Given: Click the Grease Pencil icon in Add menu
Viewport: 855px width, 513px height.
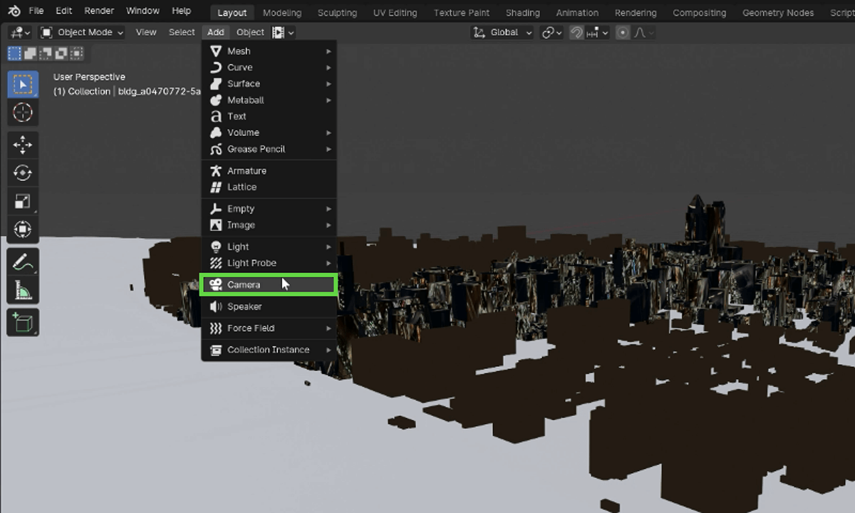Looking at the screenshot, I should pos(216,149).
